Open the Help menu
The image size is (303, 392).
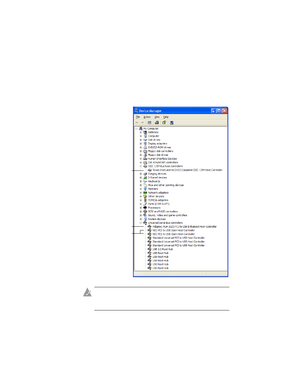[x=166, y=117]
